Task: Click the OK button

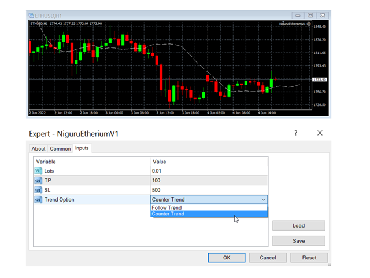Action: click(227, 258)
